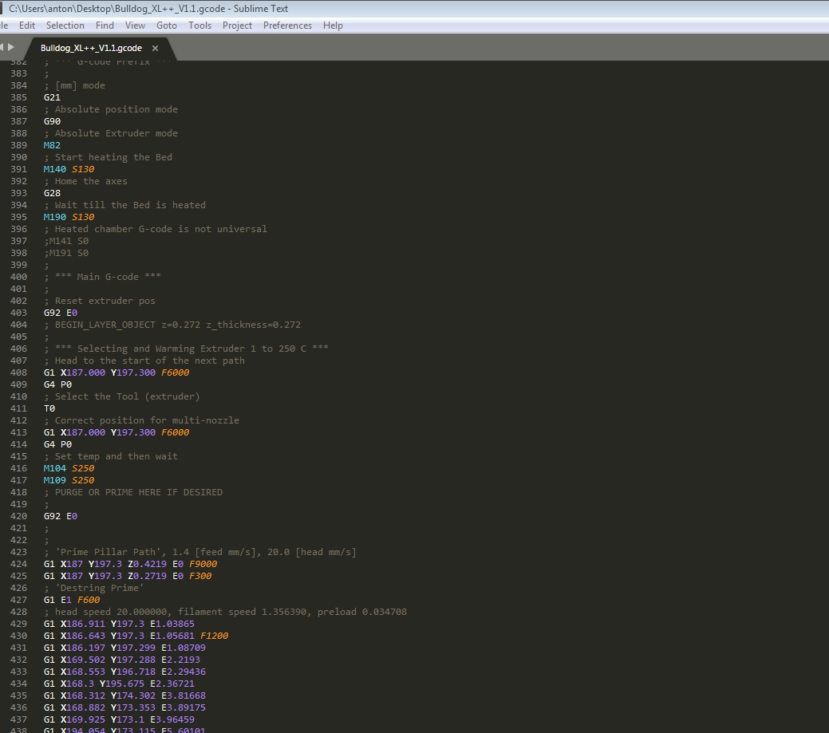The image size is (829, 733).
Task: Open the Help menu
Action: pyautogui.click(x=333, y=26)
